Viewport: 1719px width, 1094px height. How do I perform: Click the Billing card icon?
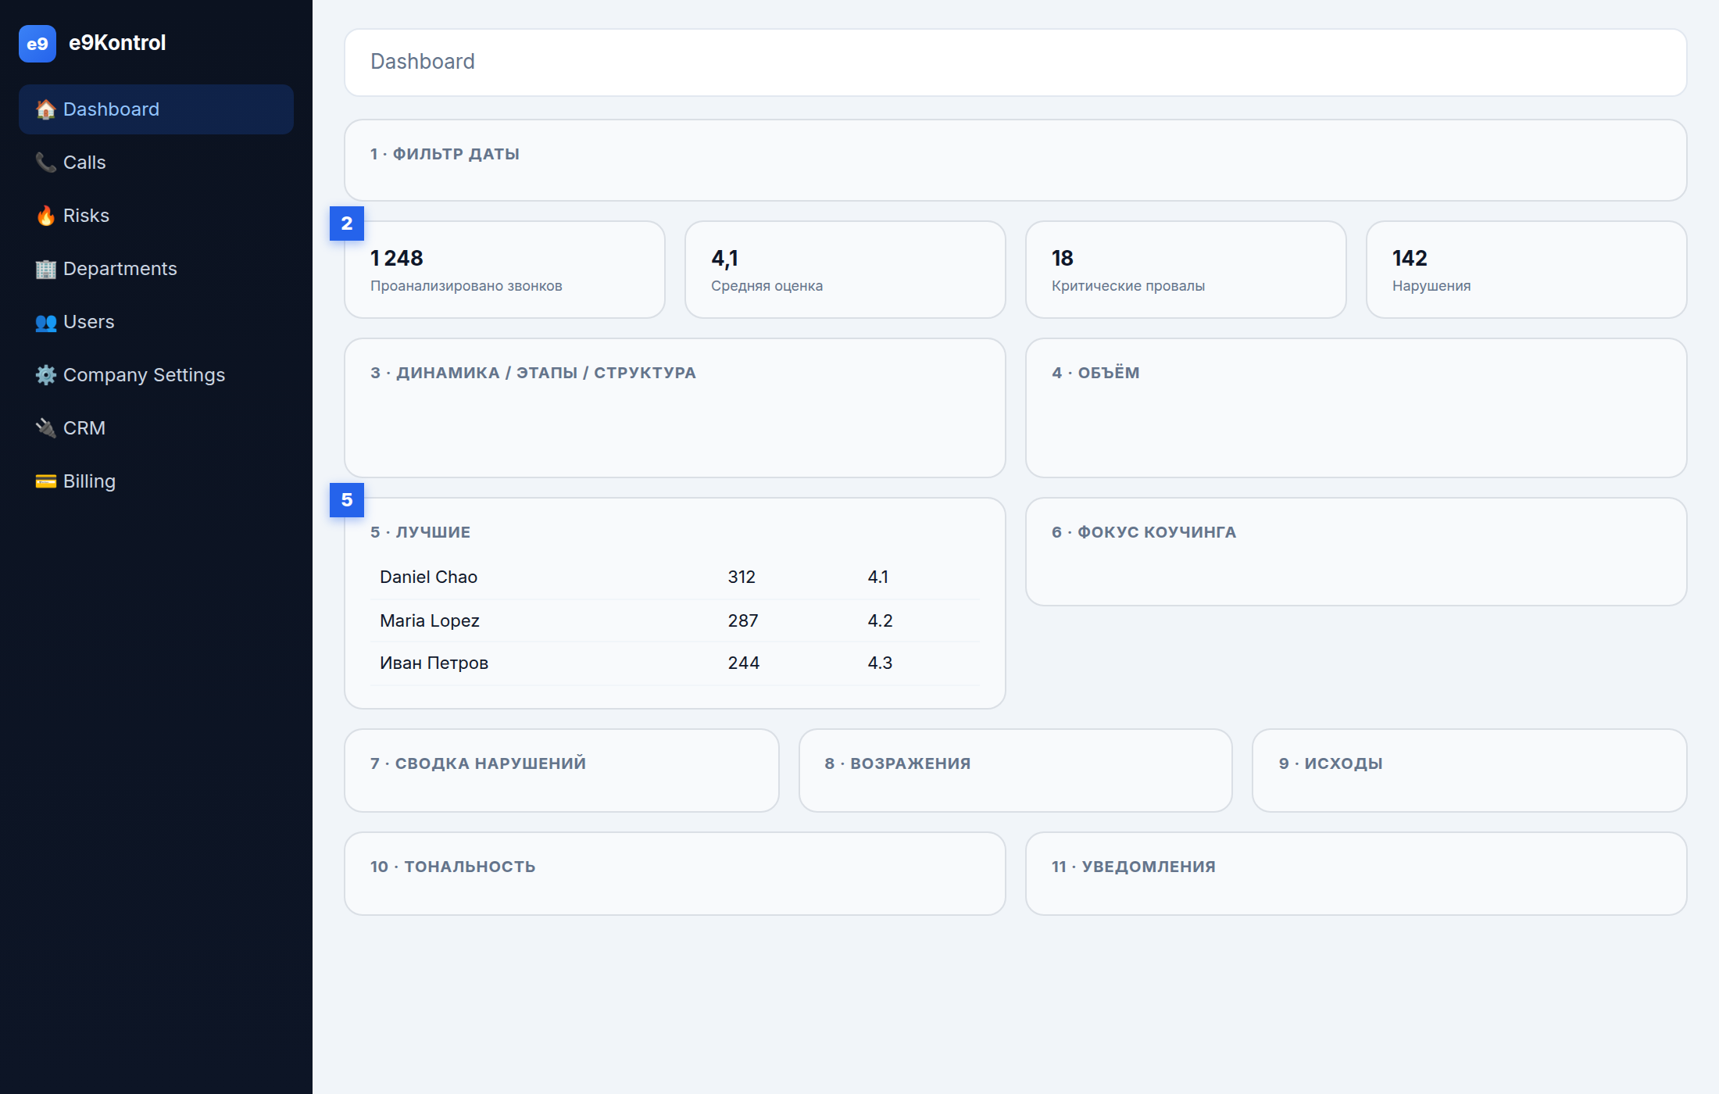click(46, 481)
